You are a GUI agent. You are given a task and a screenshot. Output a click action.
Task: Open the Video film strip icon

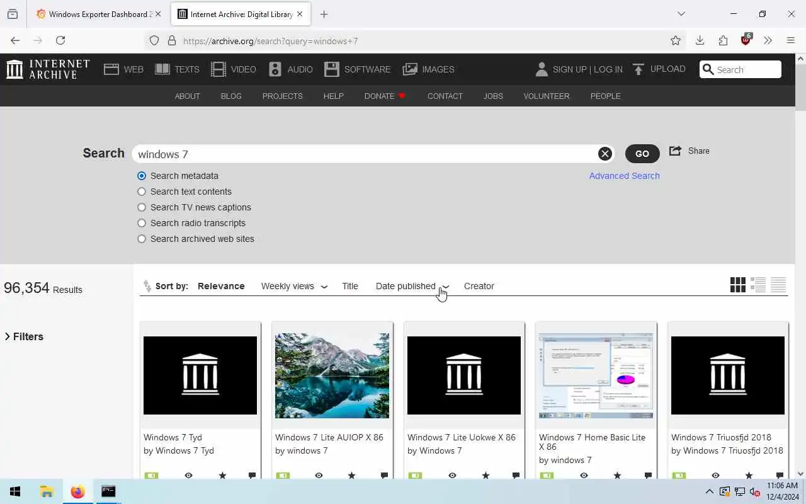tap(219, 69)
